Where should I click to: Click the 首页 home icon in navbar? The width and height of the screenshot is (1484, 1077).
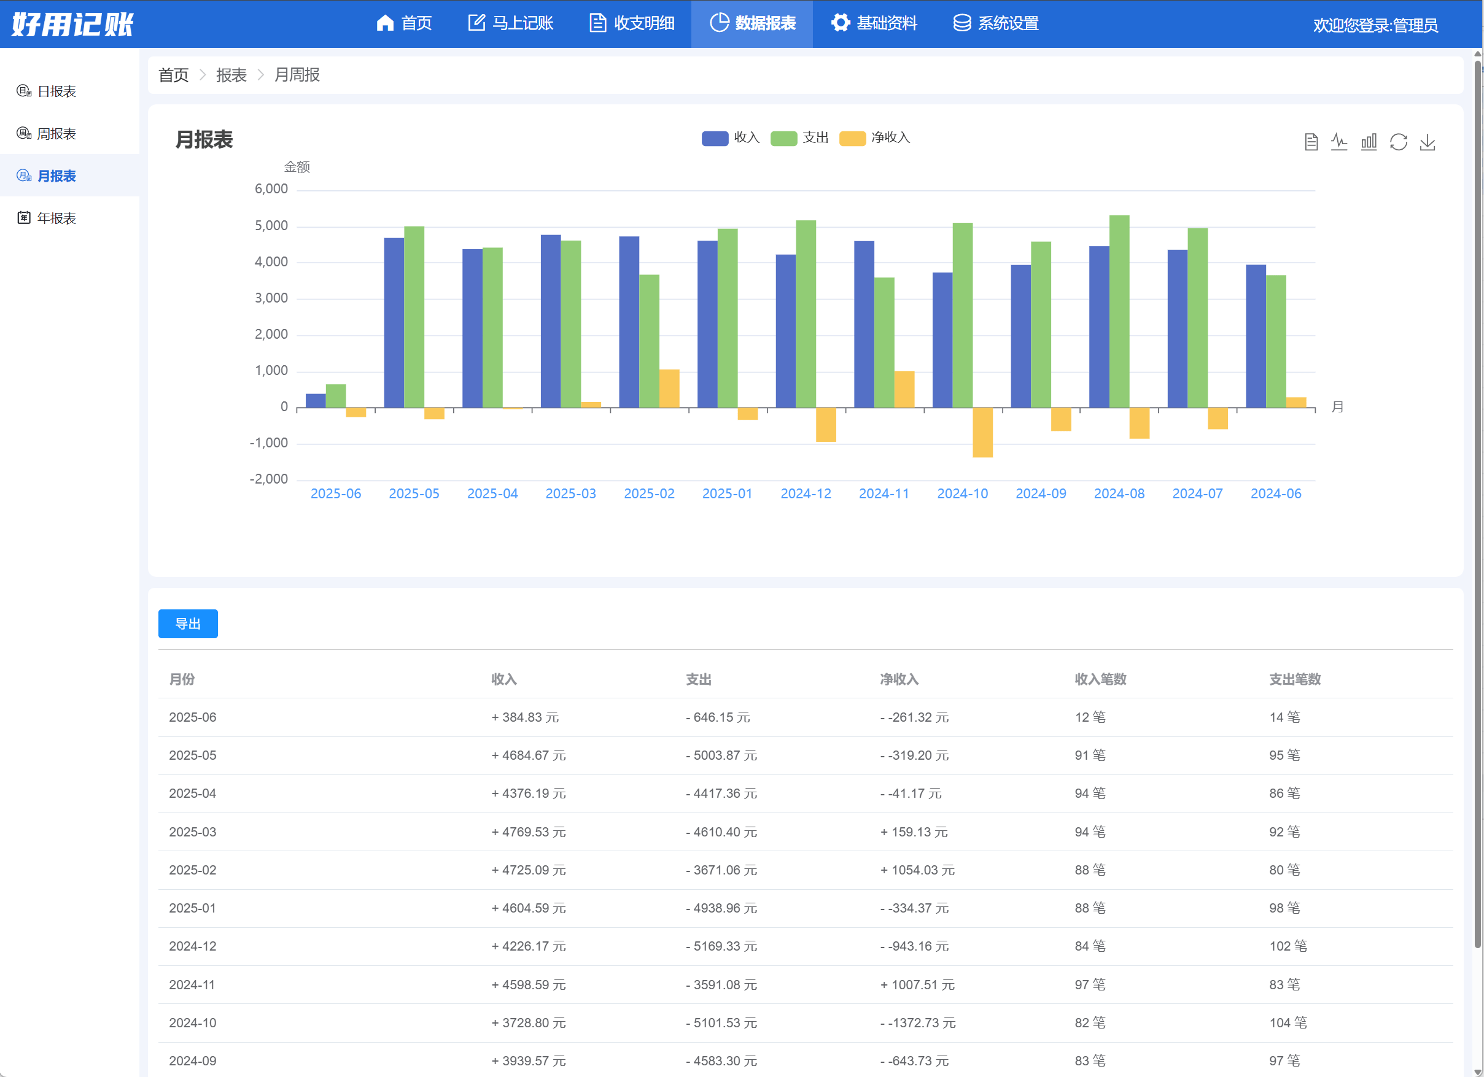(x=386, y=23)
